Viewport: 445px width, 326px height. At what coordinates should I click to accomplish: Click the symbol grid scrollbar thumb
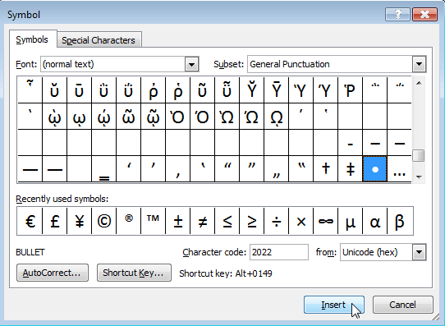(x=419, y=156)
